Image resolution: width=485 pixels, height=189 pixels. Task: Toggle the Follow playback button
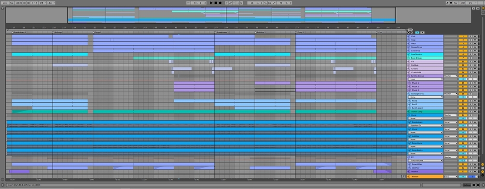pyautogui.click(x=188, y=3)
